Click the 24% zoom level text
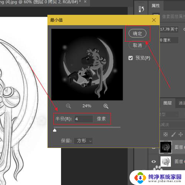The image size is (185, 185). pyautogui.click(x=87, y=106)
